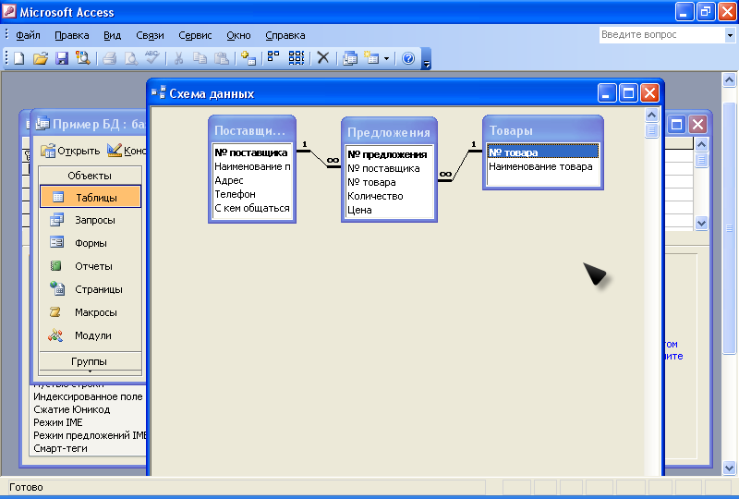Select Отчеты in the objects list

tap(90, 266)
